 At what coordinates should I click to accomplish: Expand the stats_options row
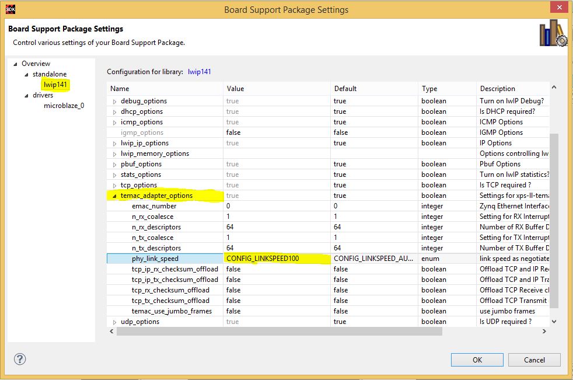coord(114,175)
